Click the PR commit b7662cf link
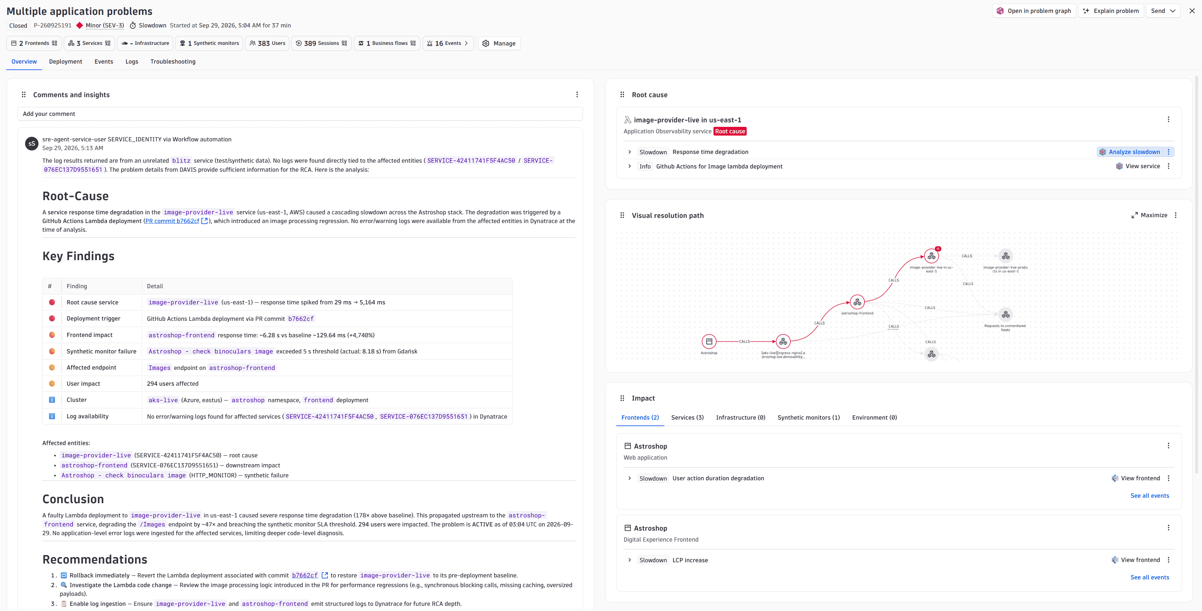This screenshot has width=1202, height=611. tap(172, 221)
